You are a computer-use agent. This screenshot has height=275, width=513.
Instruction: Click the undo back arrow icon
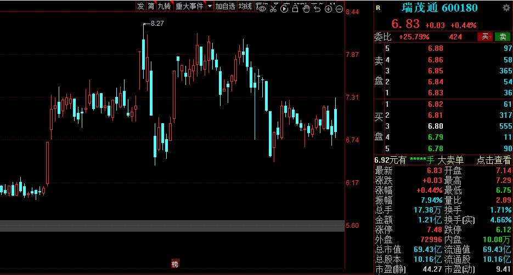click(x=317, y=9)
